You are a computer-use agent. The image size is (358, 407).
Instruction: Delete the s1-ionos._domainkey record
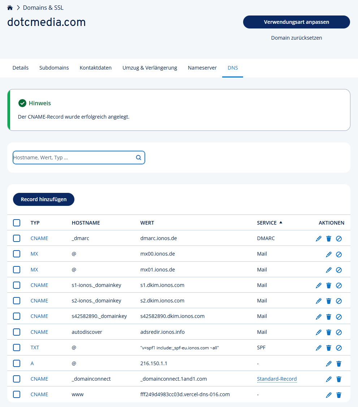tap(328, 285)
